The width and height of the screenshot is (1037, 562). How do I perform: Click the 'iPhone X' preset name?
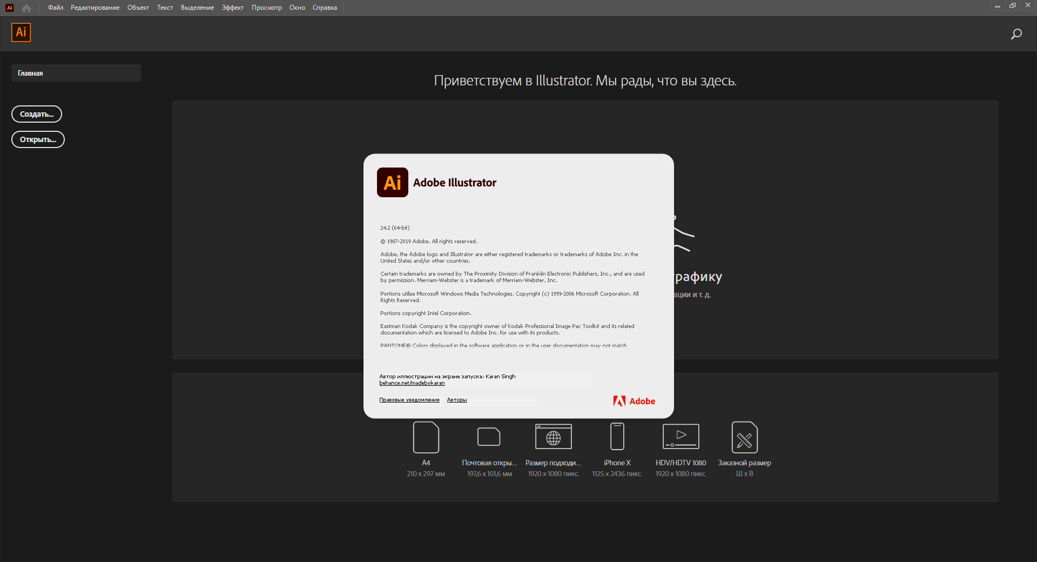pos(617,463)
